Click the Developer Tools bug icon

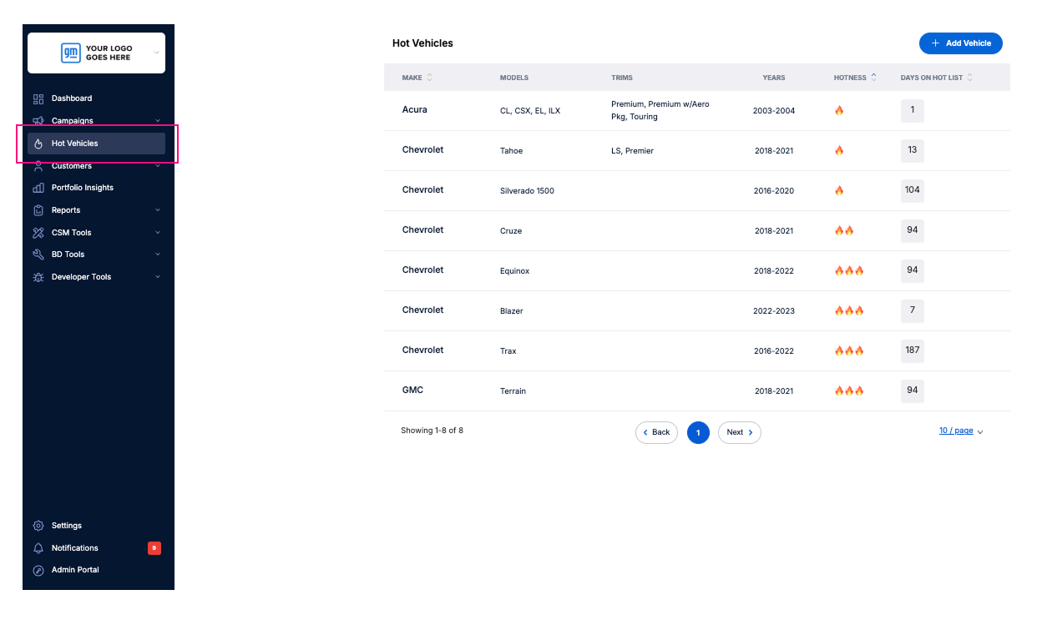pos(38,277)
